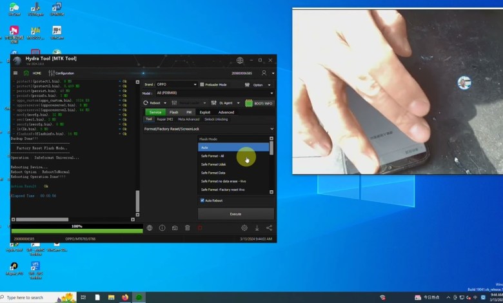Click the phone camera preview window
The image size is (503, 303).
tap(397, 92)
